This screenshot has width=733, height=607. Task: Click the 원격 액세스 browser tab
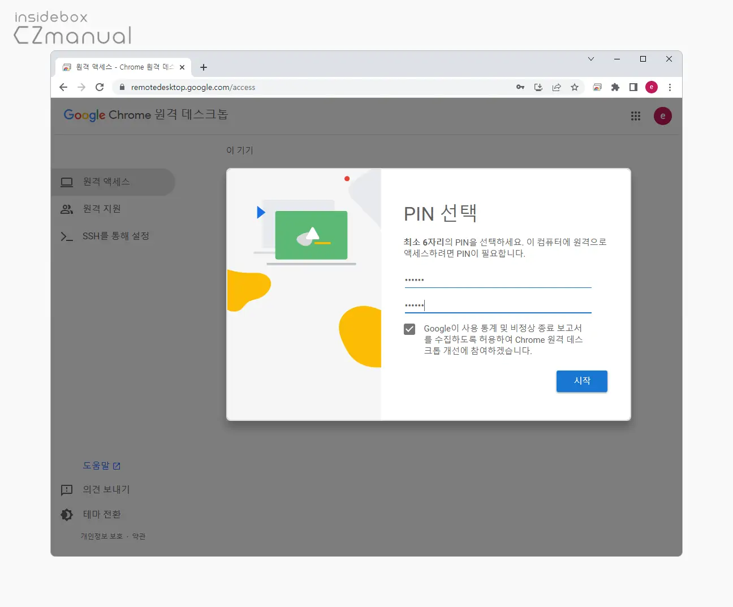(123, 67)
